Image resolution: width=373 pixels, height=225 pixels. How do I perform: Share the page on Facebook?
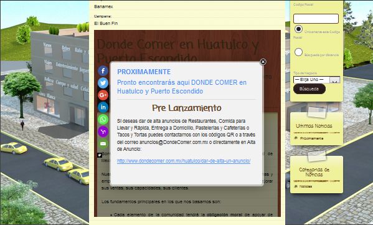click(103, 70)
